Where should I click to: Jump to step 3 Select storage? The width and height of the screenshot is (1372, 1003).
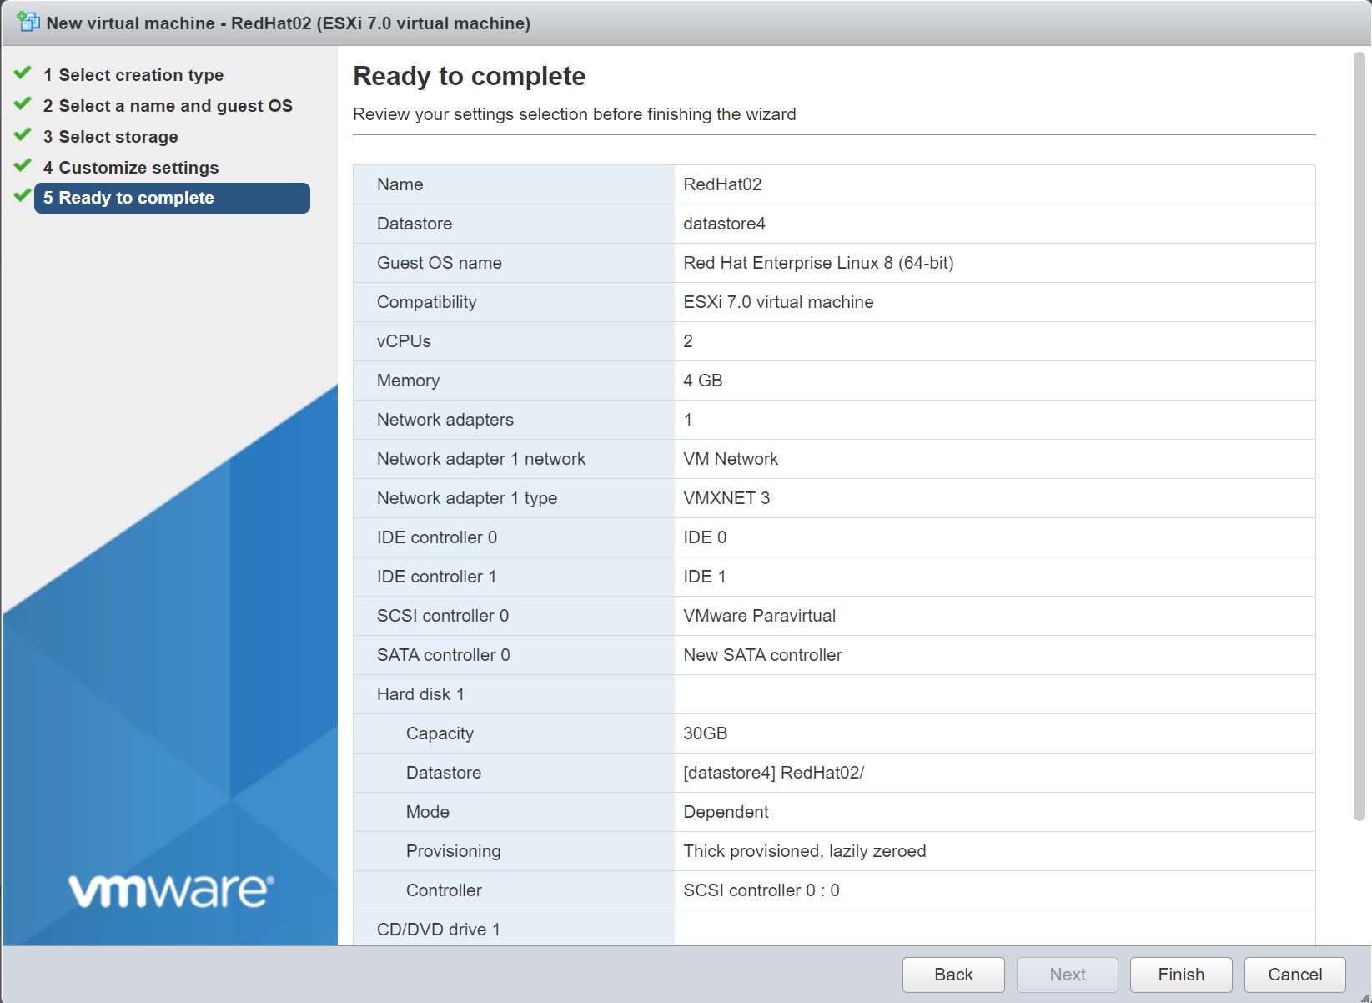[x=110, y=137]
